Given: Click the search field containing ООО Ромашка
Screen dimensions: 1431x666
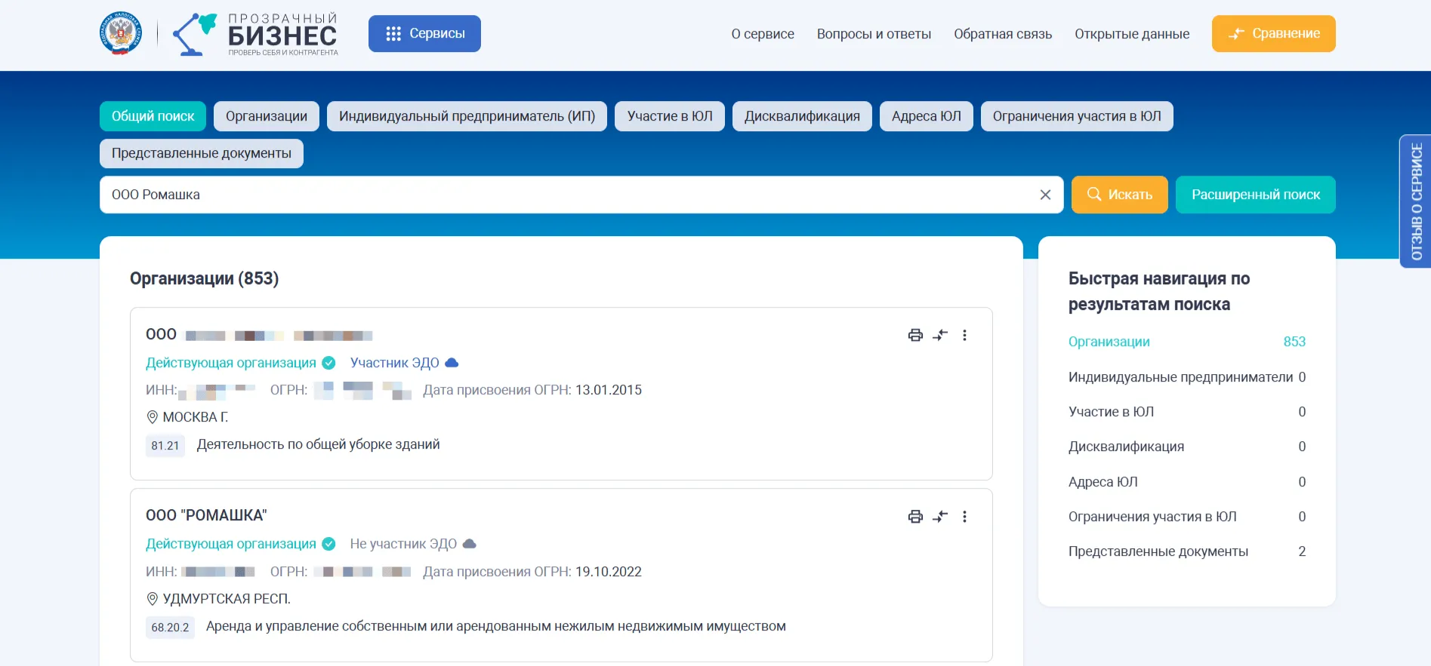Looking at the screenshot, I should 566,195.
